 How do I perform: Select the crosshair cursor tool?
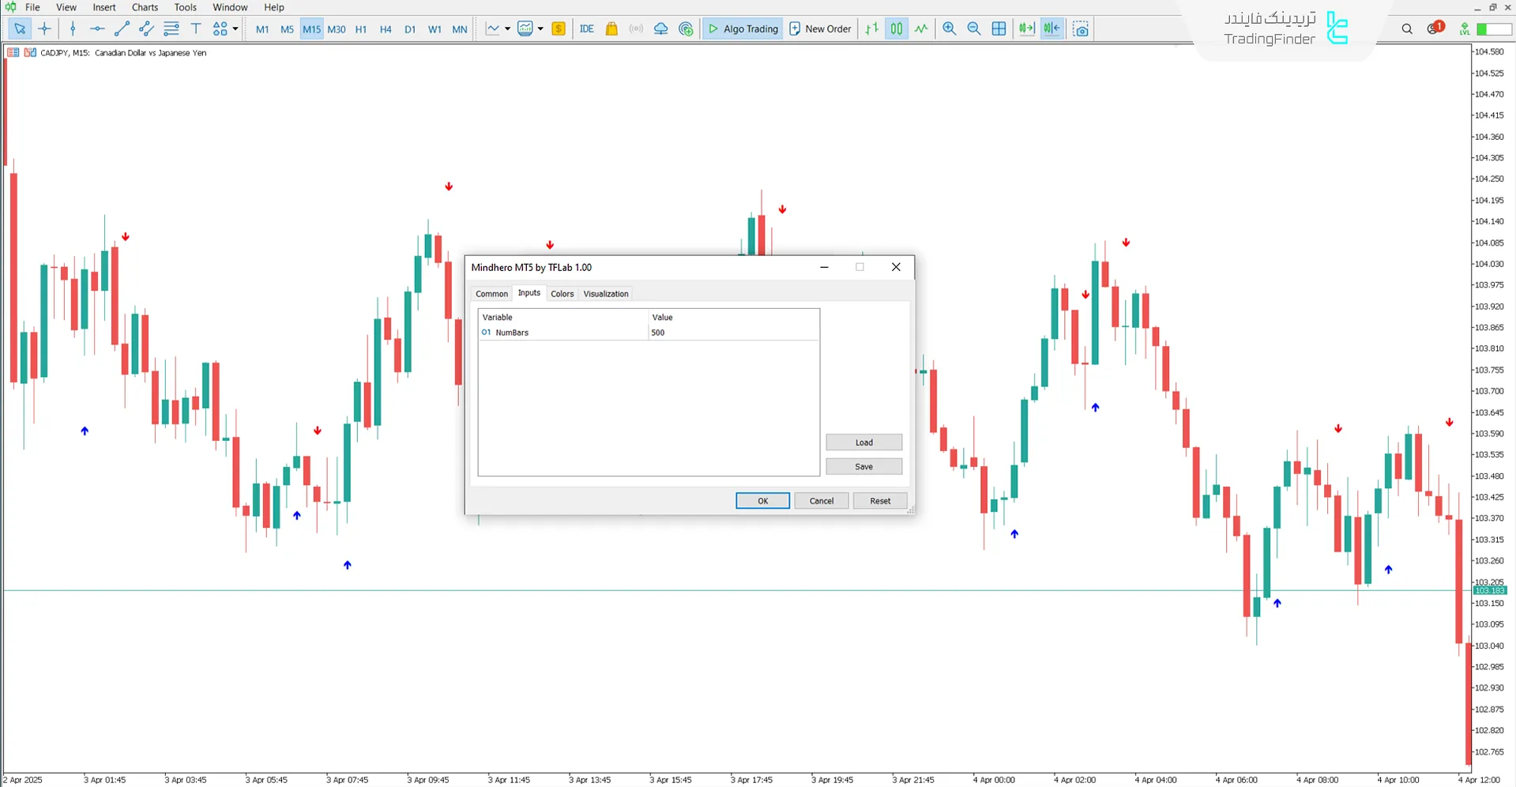pyautogui.click(x=45, y=29)
